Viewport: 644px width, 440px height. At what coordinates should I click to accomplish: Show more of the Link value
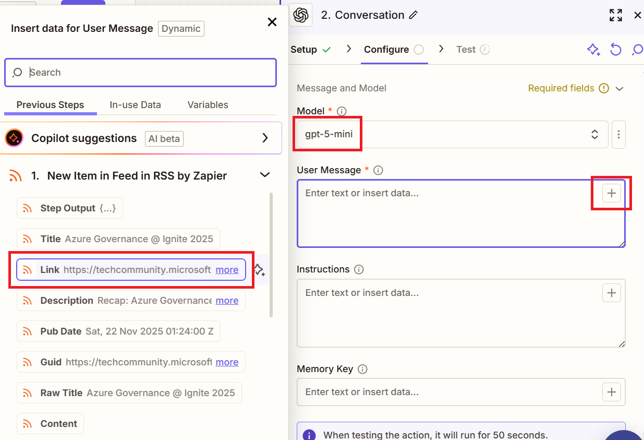(227, 270)
